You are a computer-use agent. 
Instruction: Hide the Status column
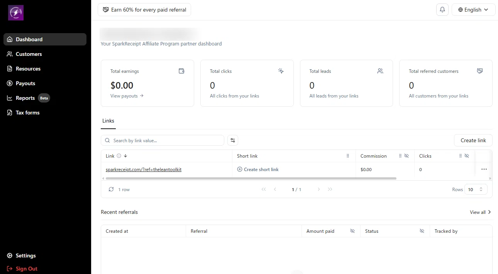(x=422, y=231)
